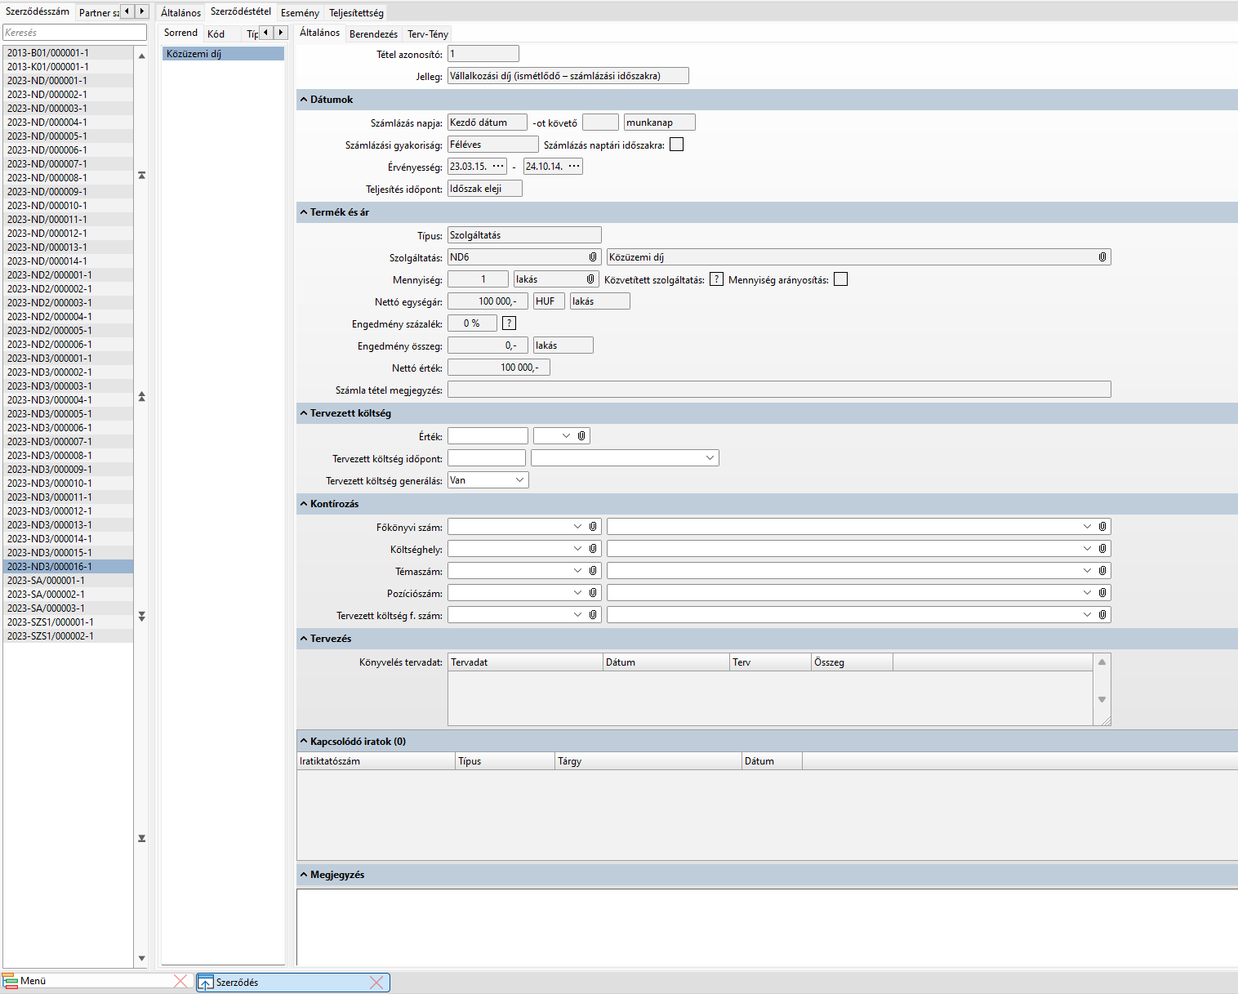Image resolution: width=1238 pixels, height=994 pixels.
Task: Click the help icon next to Engedmény százalék
Action: click(509, 323)
